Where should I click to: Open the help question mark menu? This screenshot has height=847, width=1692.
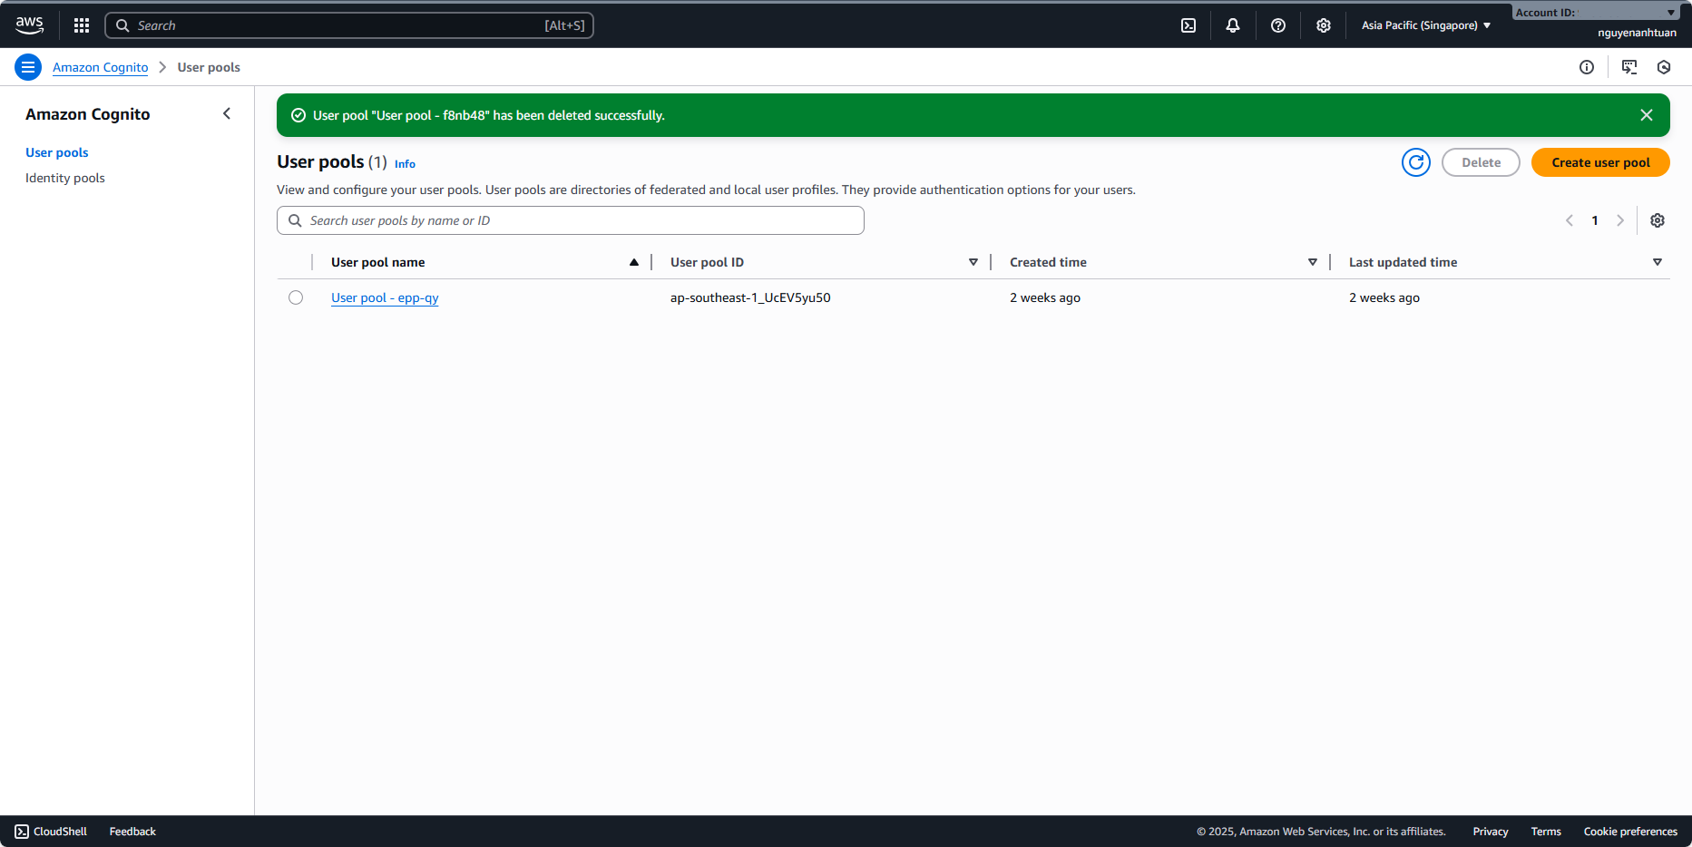(1278, 25)
